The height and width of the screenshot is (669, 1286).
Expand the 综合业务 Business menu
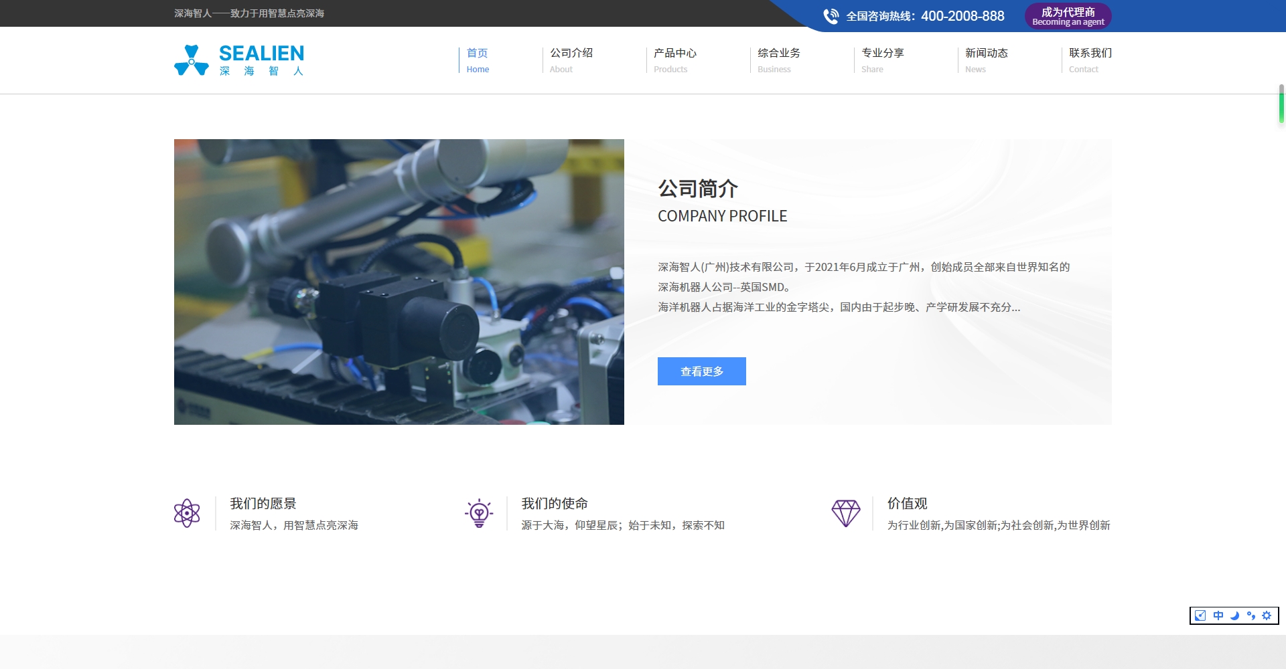pos(779,60)
